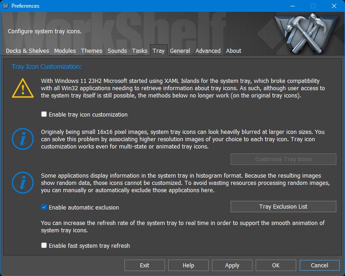Show the About tab
345x276 pixels.
click(233, 51)
